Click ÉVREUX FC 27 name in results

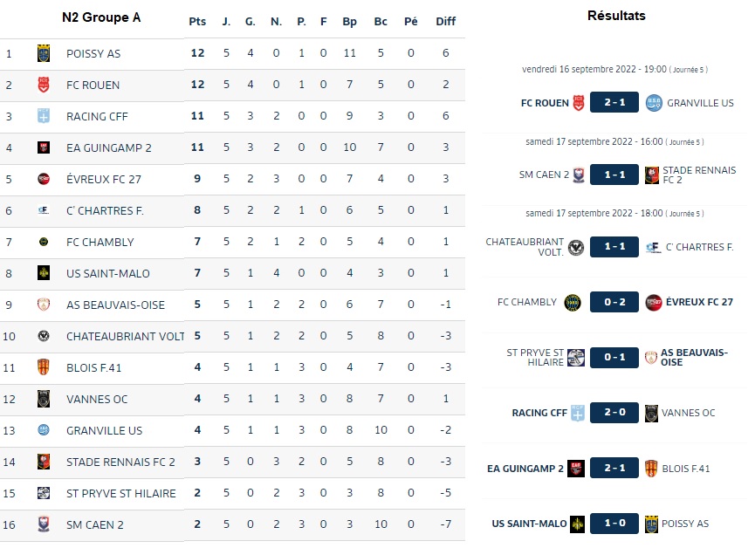click(699, 303)
